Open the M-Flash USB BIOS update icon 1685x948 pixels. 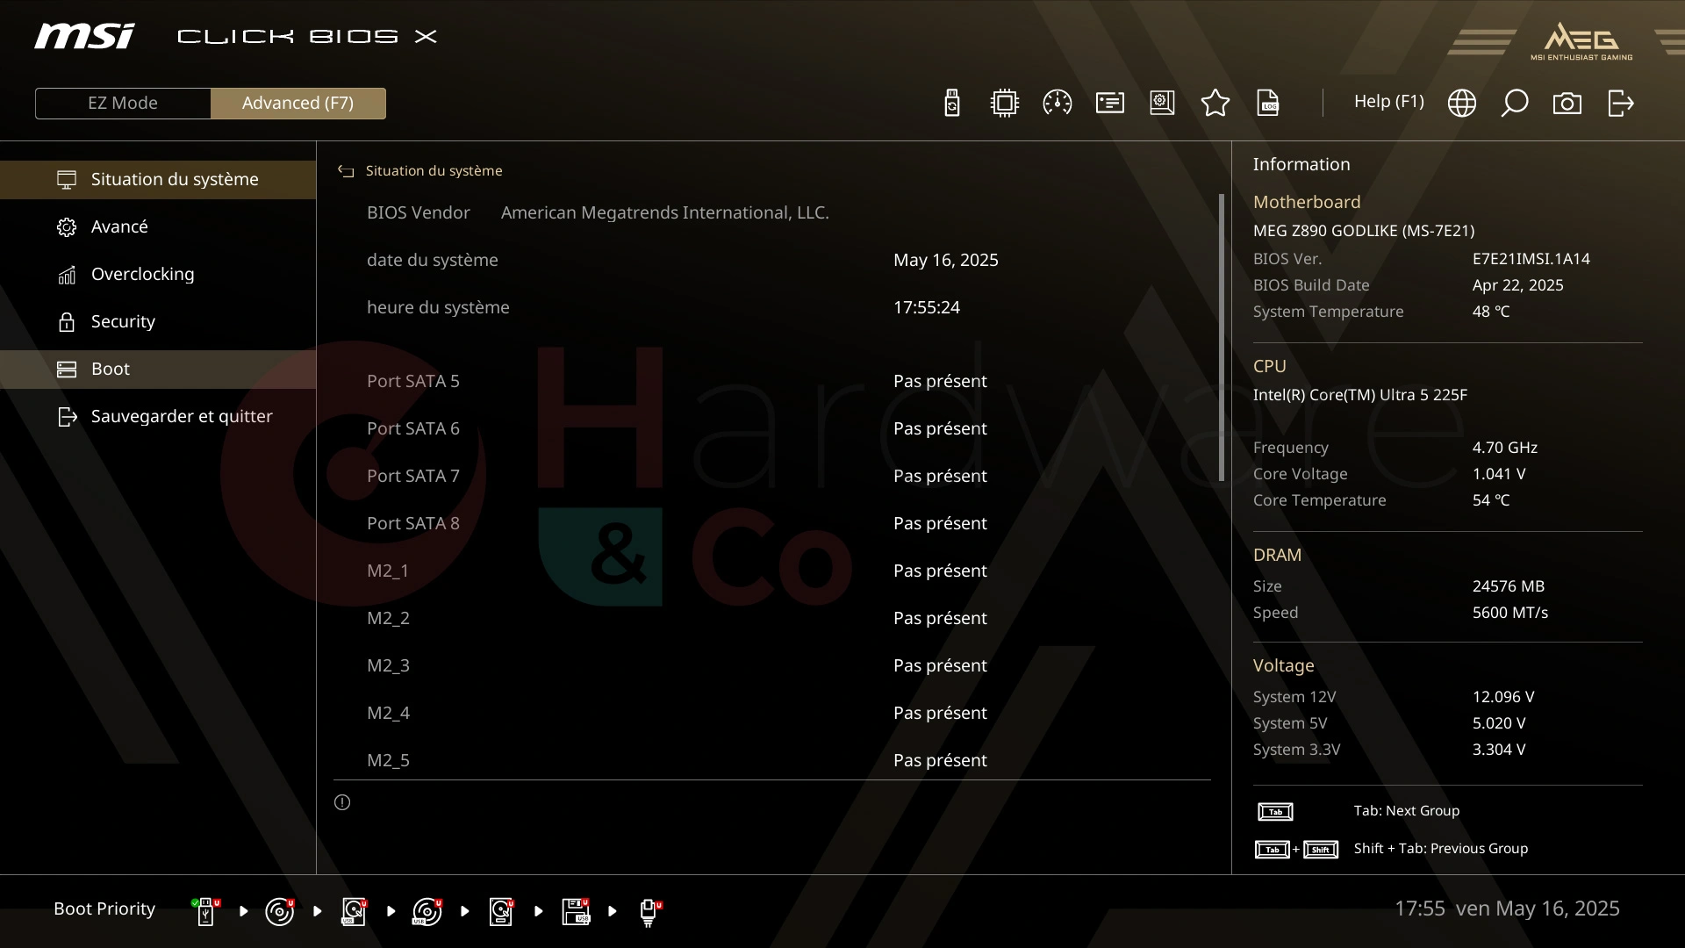[952, 103]
